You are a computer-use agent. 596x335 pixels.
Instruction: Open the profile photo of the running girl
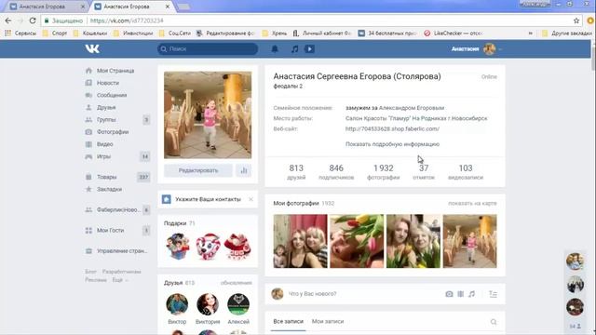tap(208, 115)
